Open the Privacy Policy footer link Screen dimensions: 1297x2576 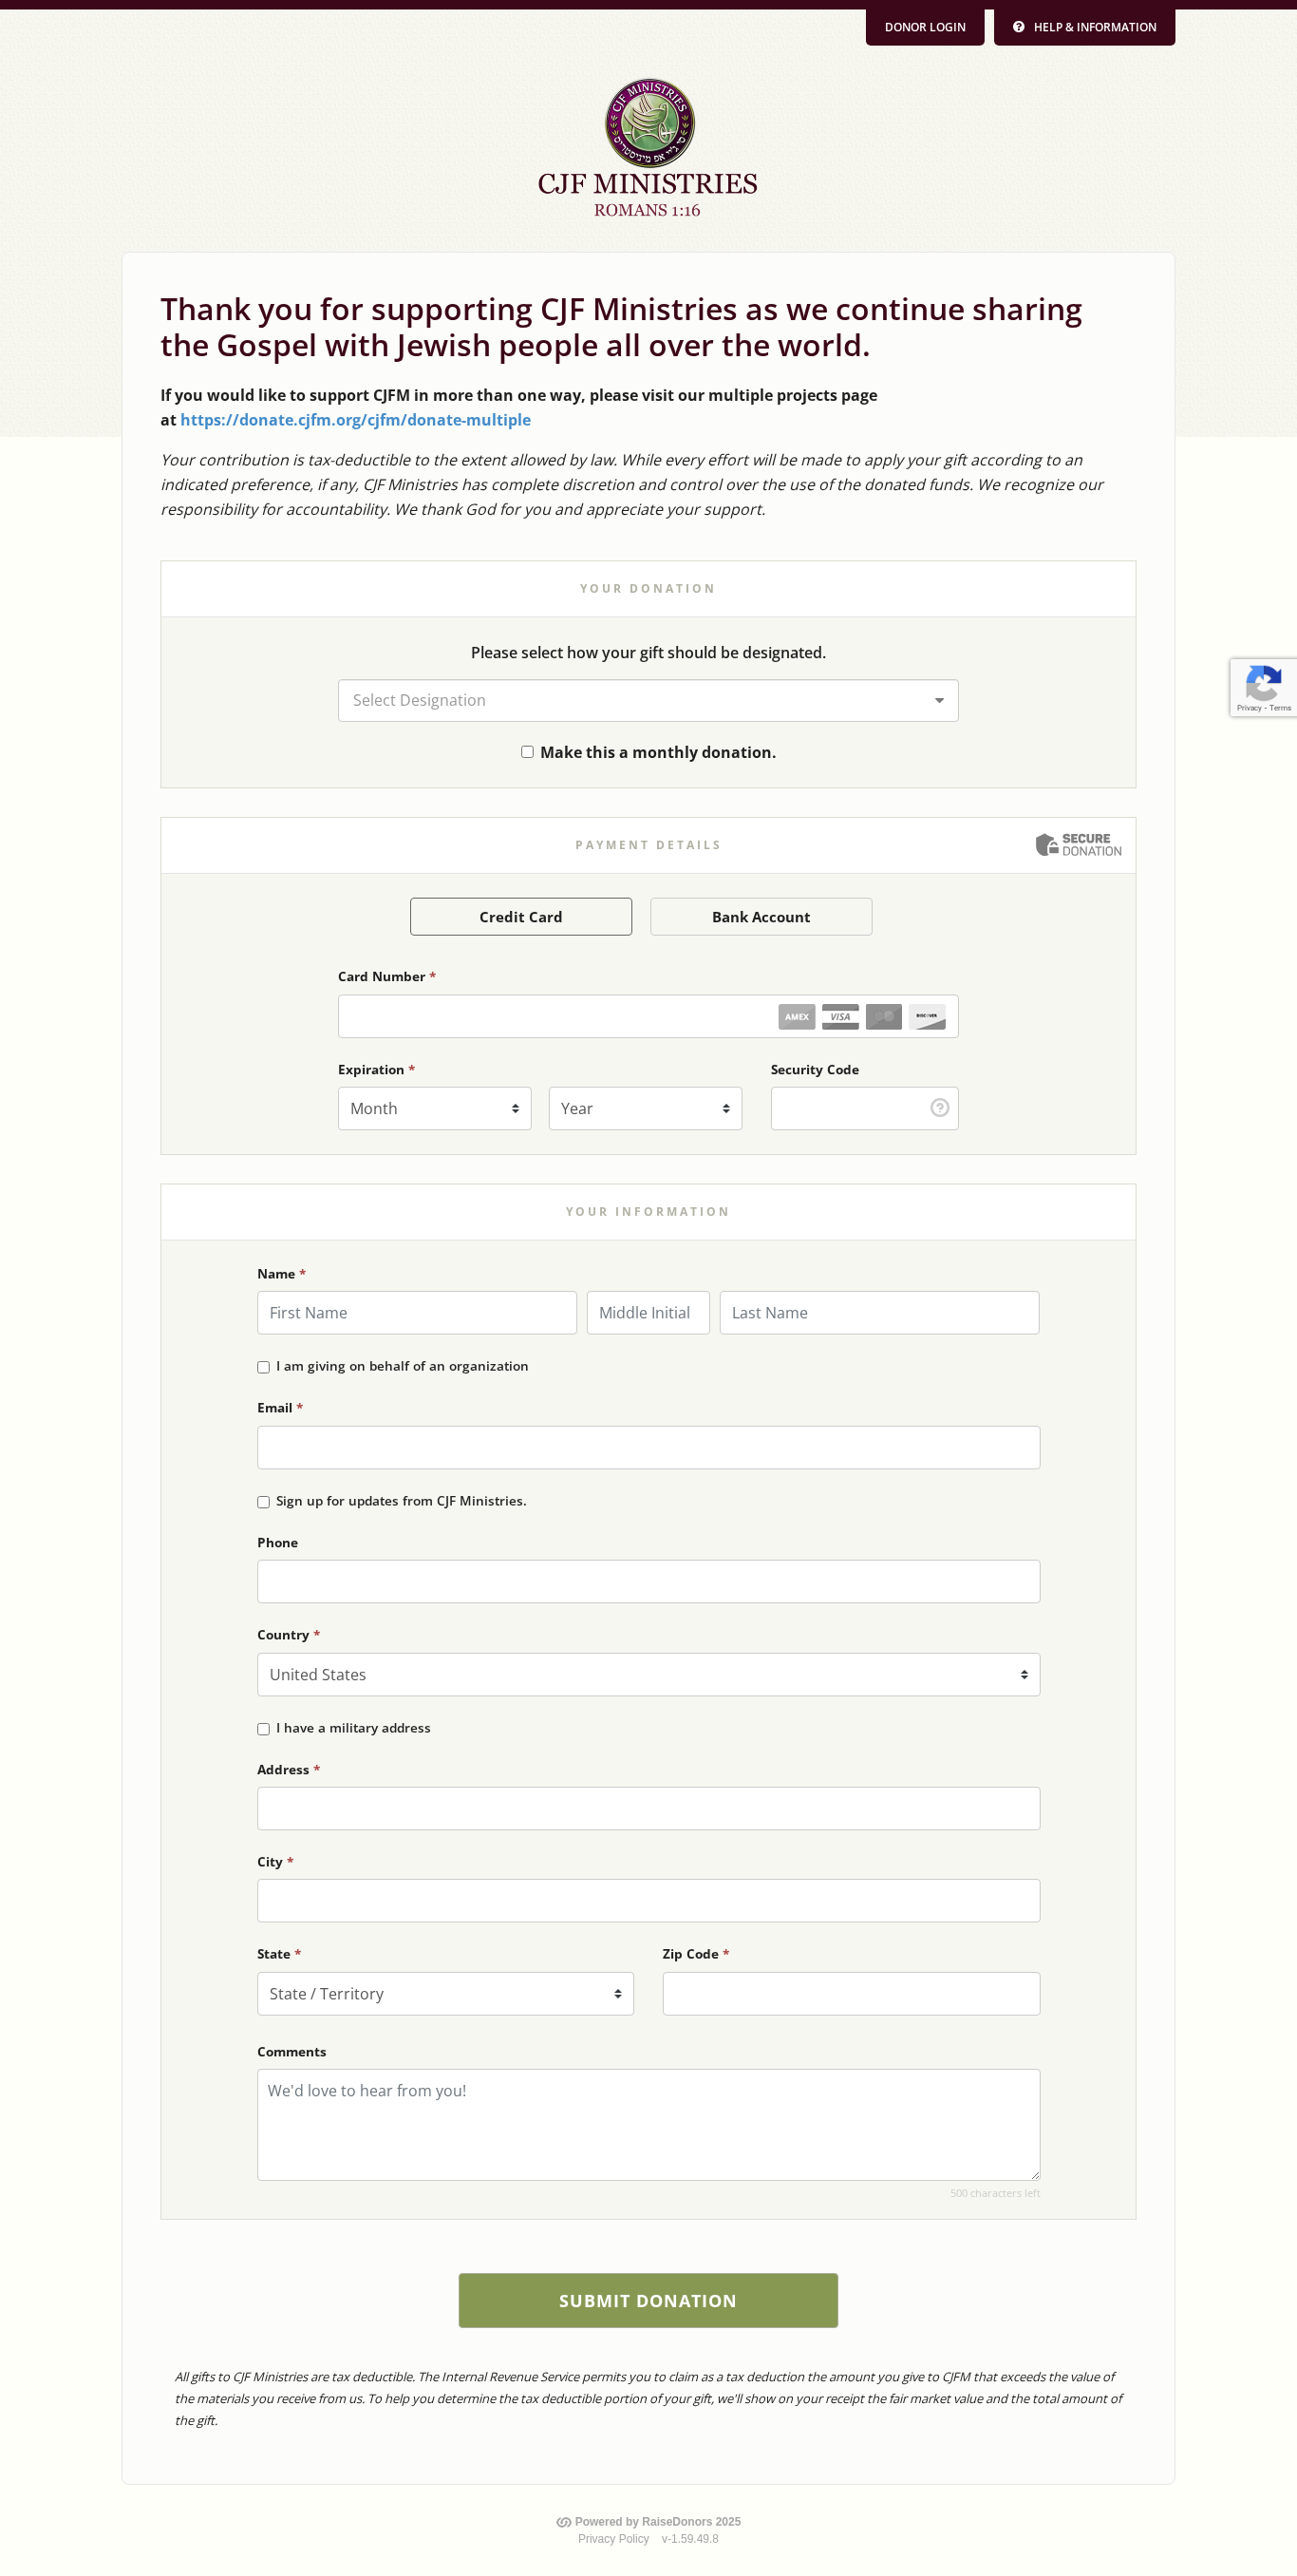[613, 2538]
